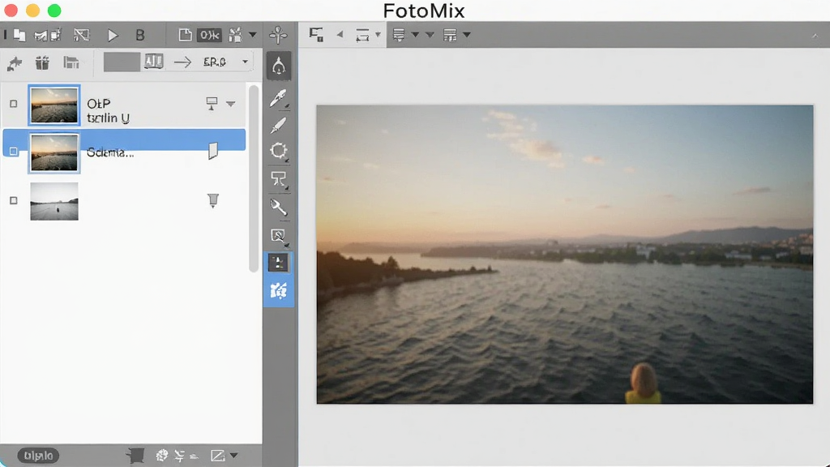The image size is (830, 467).
Task: Select the four-way move tool atop the tool strip
Action: tap(279, 35)
